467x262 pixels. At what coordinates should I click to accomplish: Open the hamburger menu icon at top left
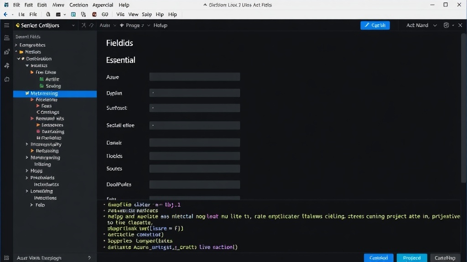[6, 25]
